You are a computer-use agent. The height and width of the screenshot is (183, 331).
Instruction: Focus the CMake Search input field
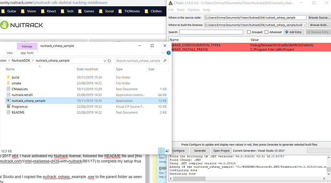point(211,32)
